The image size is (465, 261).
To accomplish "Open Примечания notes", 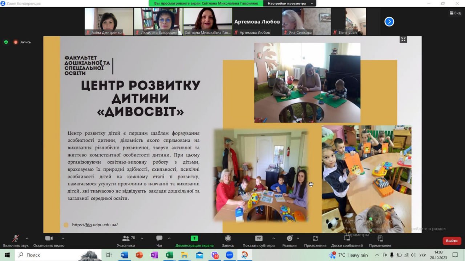I will [380, 241].
